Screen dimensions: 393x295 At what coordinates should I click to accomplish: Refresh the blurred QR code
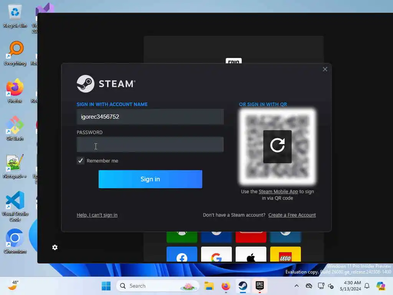click(277, 146)
